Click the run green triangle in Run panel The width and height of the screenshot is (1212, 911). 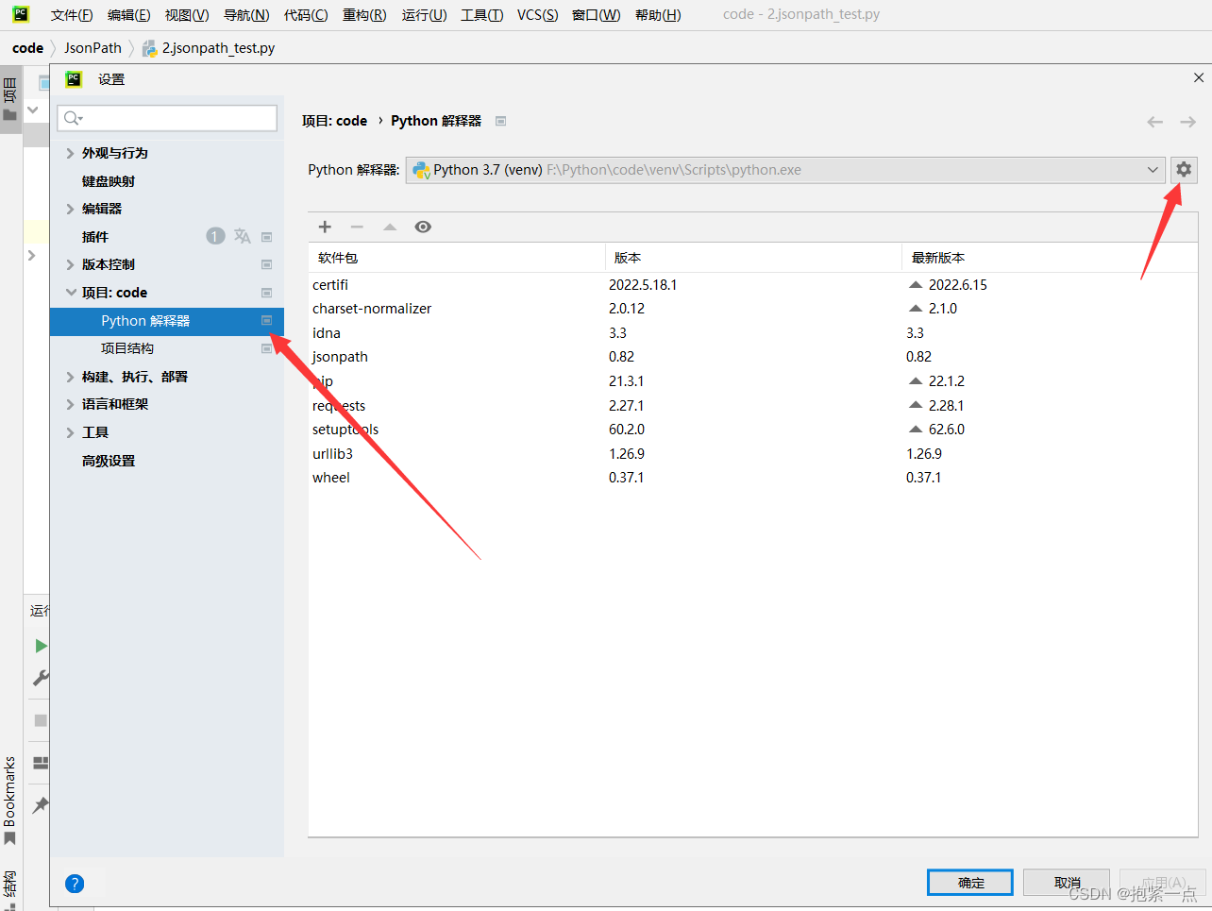(41, 646)
